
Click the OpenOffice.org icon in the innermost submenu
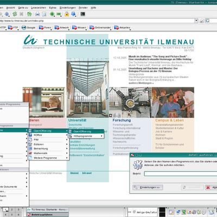click(x=70, y=131)
